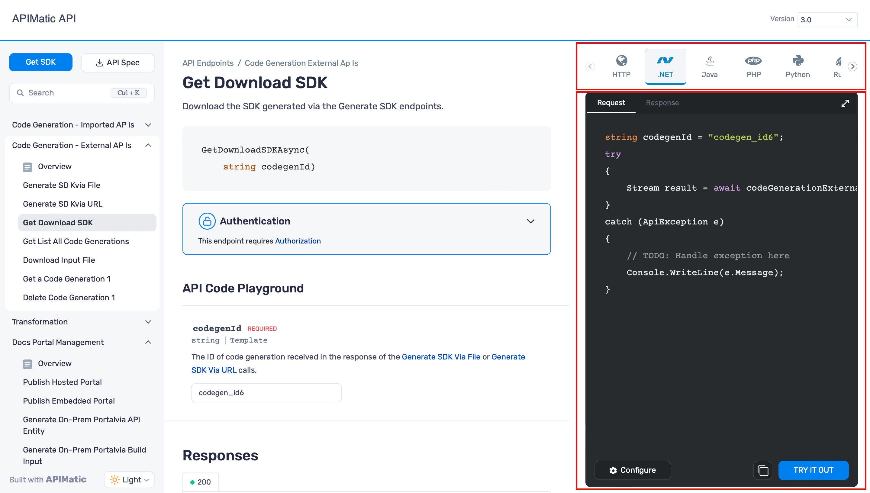870x493 pixels.
Task: Open Download Input File page
Action: coord(59,260)
